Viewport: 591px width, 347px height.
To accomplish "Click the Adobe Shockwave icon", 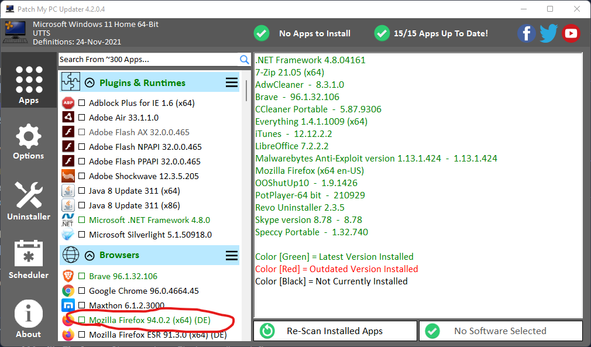I will click(x=68, y=176).
